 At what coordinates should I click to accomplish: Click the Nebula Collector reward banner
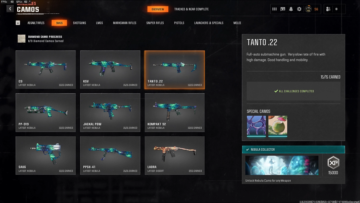tap(294, 149)
